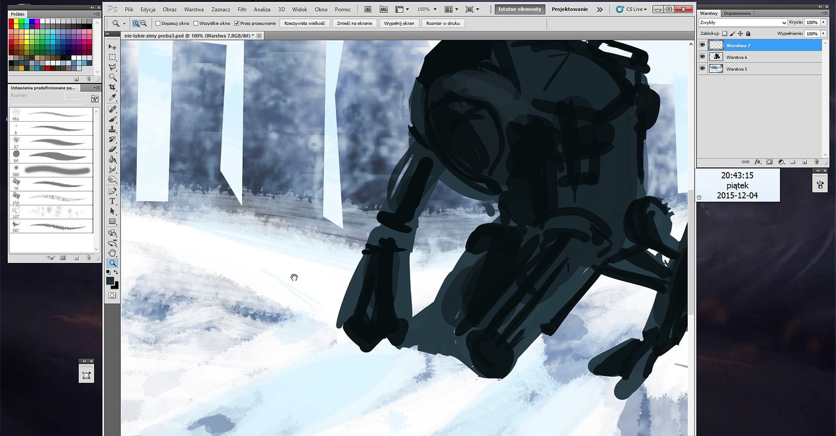
Task: Launch Bridge from the Br icon
Action: 369,9
